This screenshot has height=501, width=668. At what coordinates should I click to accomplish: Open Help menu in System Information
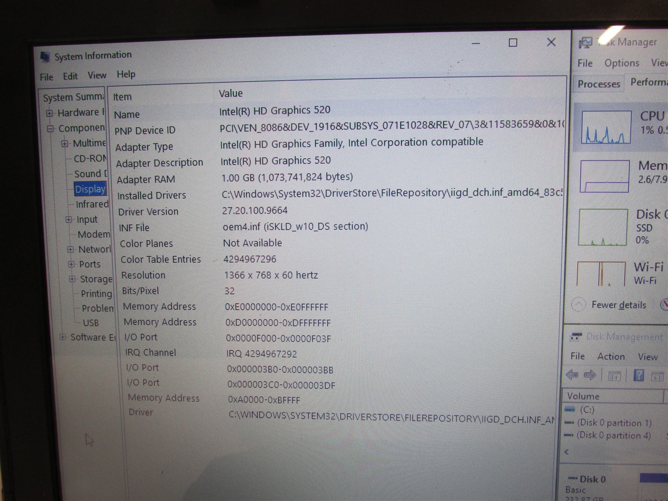[x=126, y=74]
